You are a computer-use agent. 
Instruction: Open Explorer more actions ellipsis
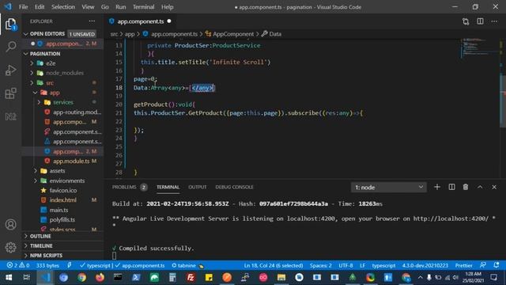92,21
